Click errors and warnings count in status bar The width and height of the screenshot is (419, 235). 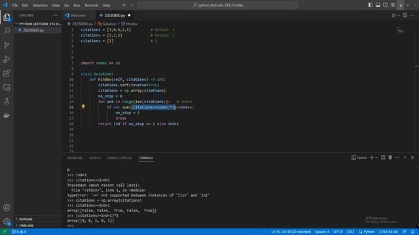pyautogui.click(x=19, y=232)
